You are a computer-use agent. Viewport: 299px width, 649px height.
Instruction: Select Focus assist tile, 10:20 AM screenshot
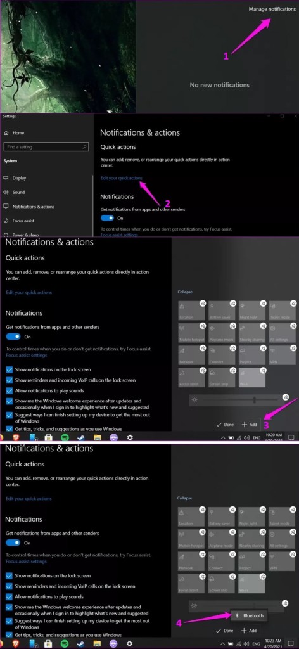[191, 378]
